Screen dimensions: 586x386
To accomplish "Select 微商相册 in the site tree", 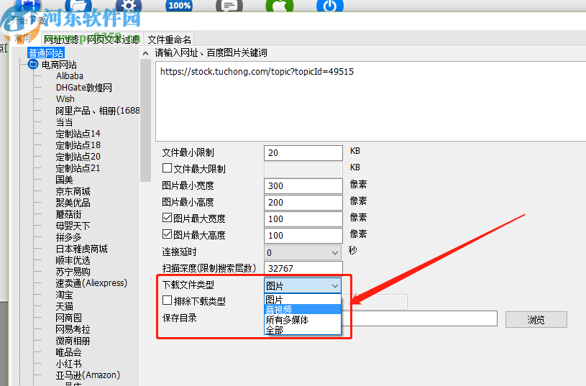I will coord(73,341).
